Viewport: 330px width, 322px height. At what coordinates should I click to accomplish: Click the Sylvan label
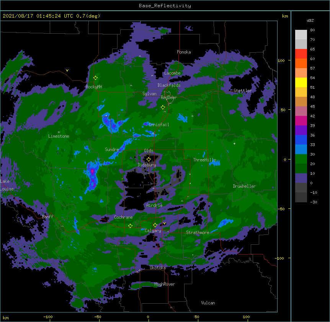[x=149, y=94]
